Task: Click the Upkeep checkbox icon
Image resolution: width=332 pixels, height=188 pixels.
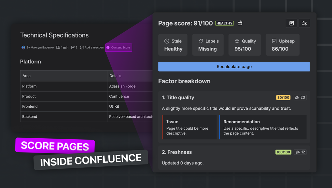Action: pos(274,41)
